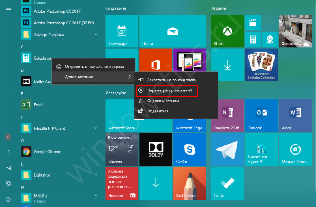
Task: Open the Outlook tile
Action: click(x=261, y=116)
